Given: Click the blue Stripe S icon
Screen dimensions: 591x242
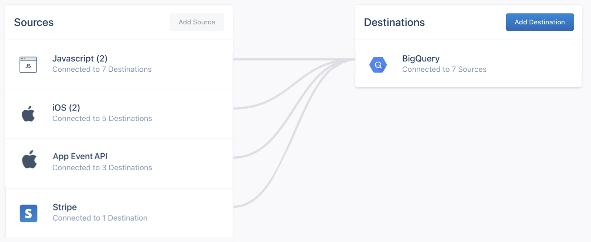Looking at the screenshot, I should tap(28, 213).
